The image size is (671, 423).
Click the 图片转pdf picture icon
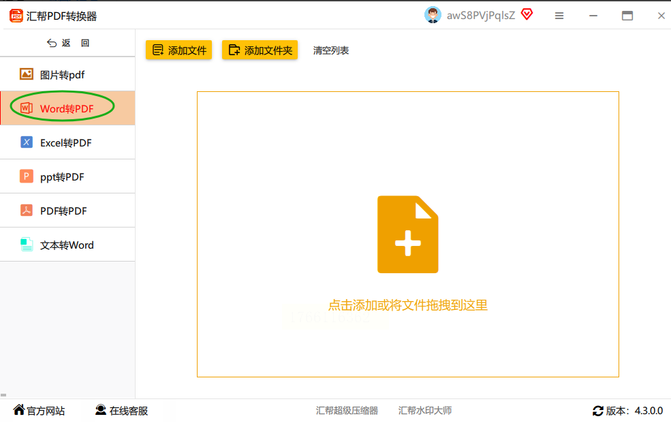tap(27, 74)
